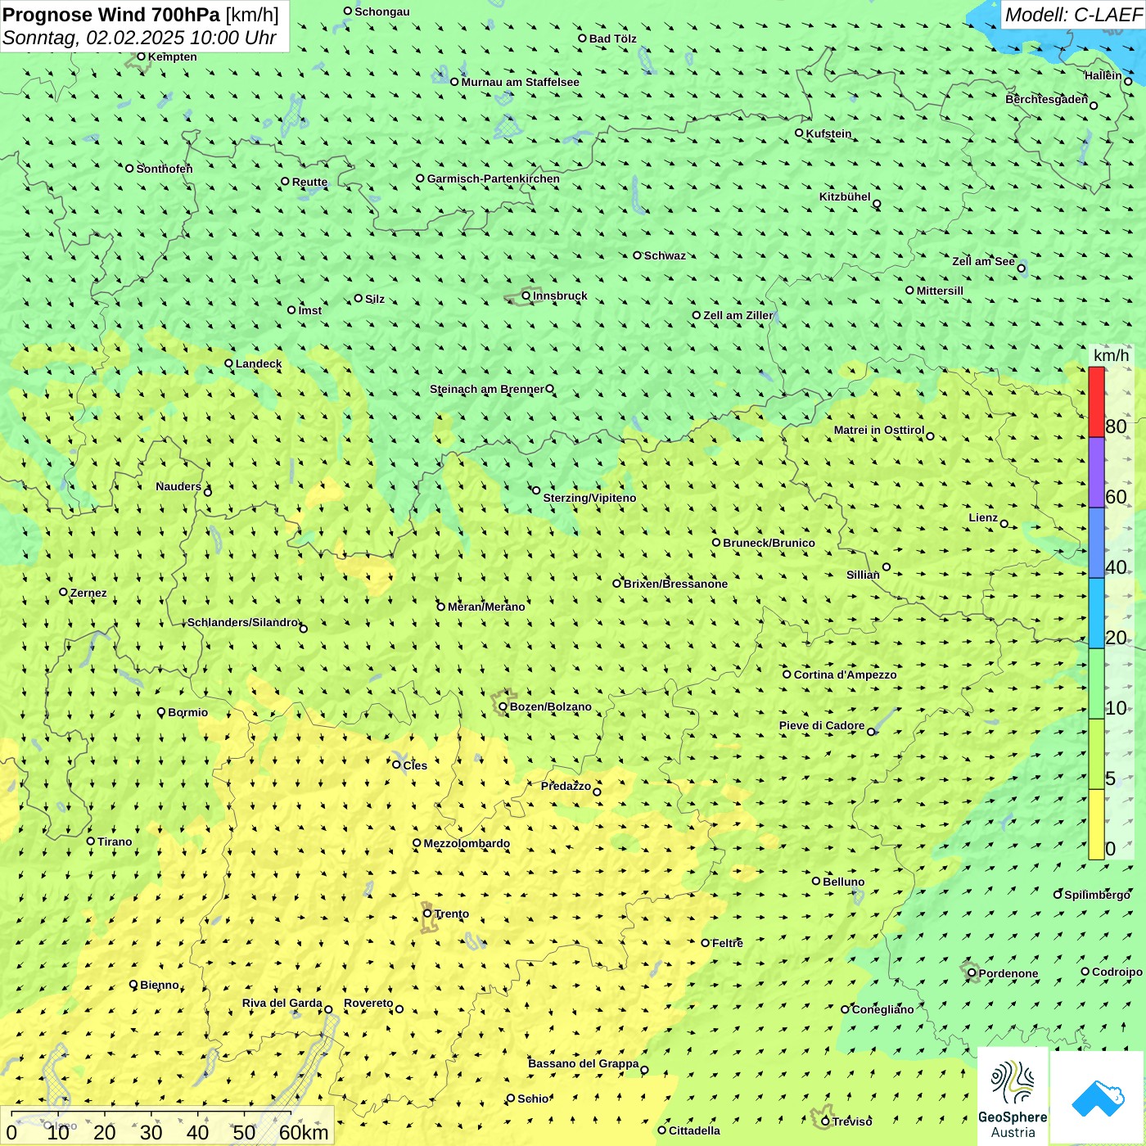Click the Pordenone city label
This screenshot has width=1146, height=1146.
coord(1008,973)
